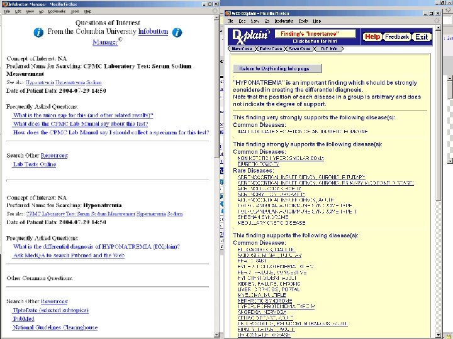Open the collect a specimen question link

111,132
